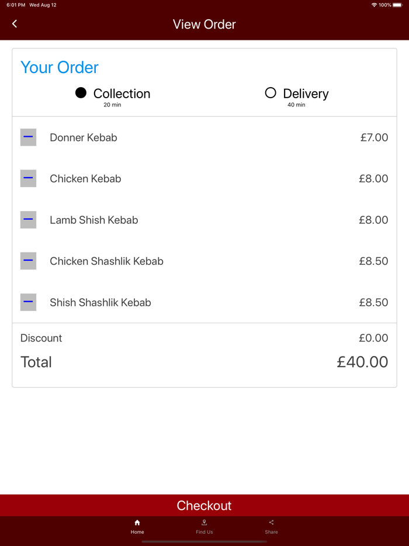
Task: Open the Home tab
Action: [x=137, y=527]
